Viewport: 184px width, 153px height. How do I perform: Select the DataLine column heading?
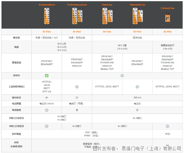[x=107, y=5]
